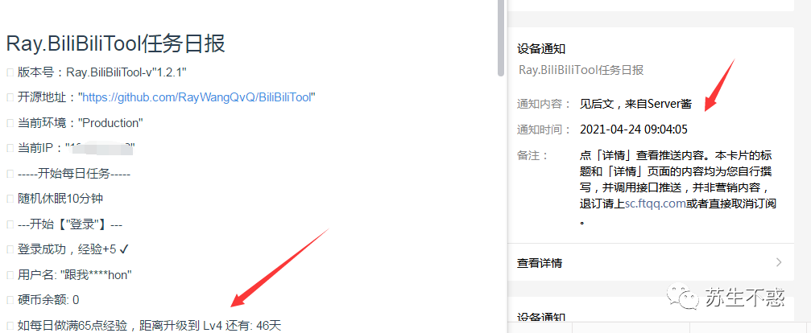Toggle the bullet checkbox beside 开源地址
The width and height of the screenshot is (811, 333).
tap(10, 97)
